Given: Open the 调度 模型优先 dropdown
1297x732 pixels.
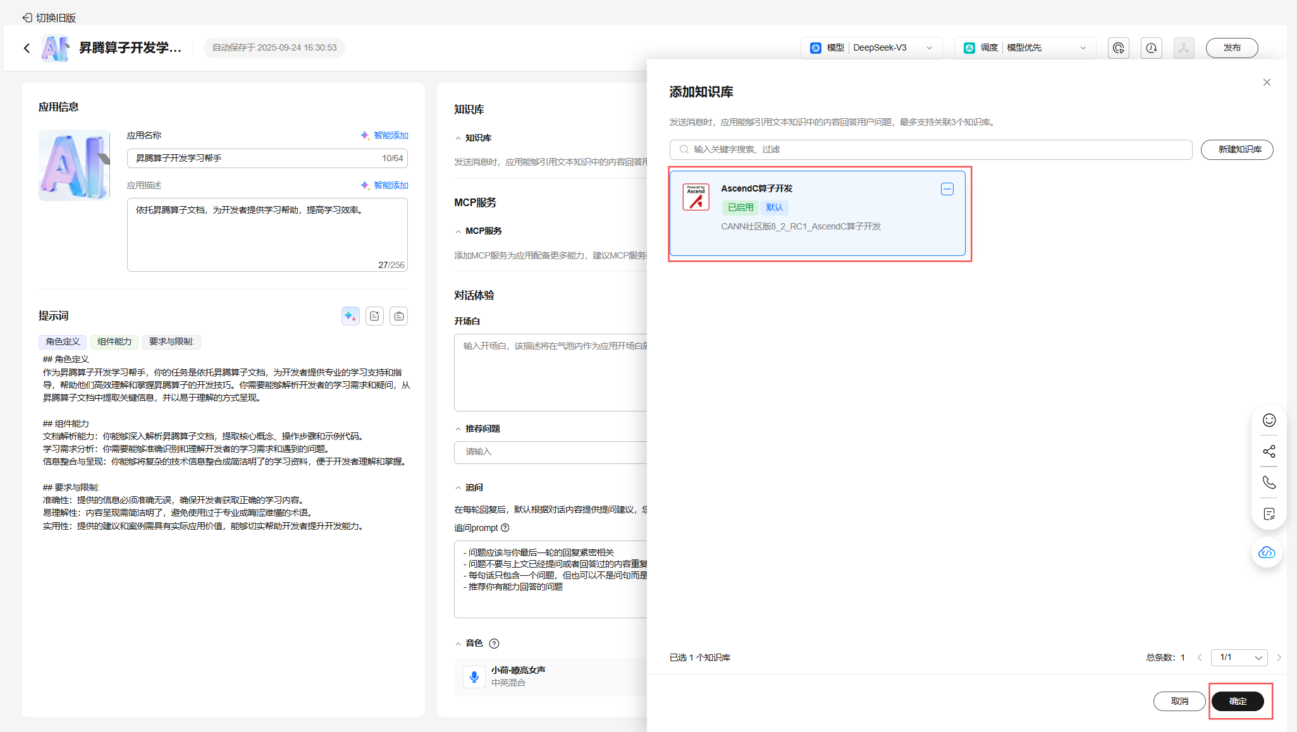Looking at the screenshot, I should click(1024, 48).
